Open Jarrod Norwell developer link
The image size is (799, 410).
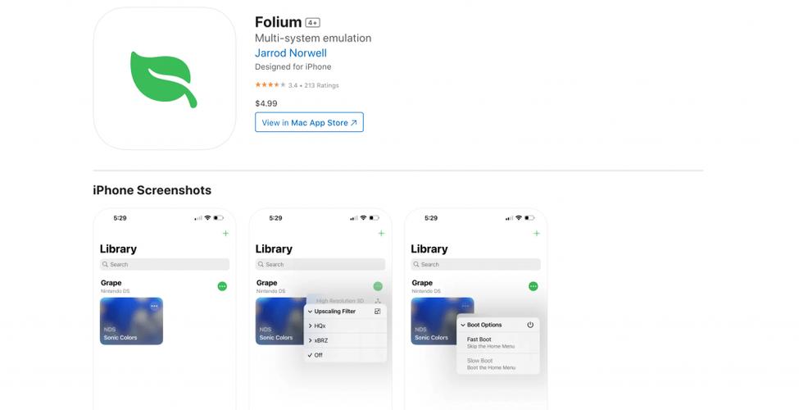click(291, 53)
